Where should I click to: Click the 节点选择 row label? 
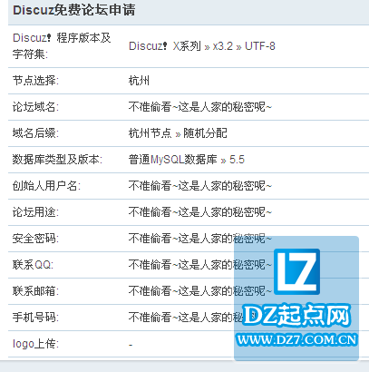(35, 81)
